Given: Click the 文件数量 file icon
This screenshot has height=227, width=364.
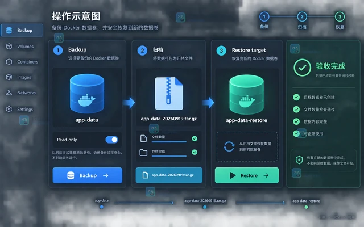Looking at the screenshot, I should pos(143,138).
